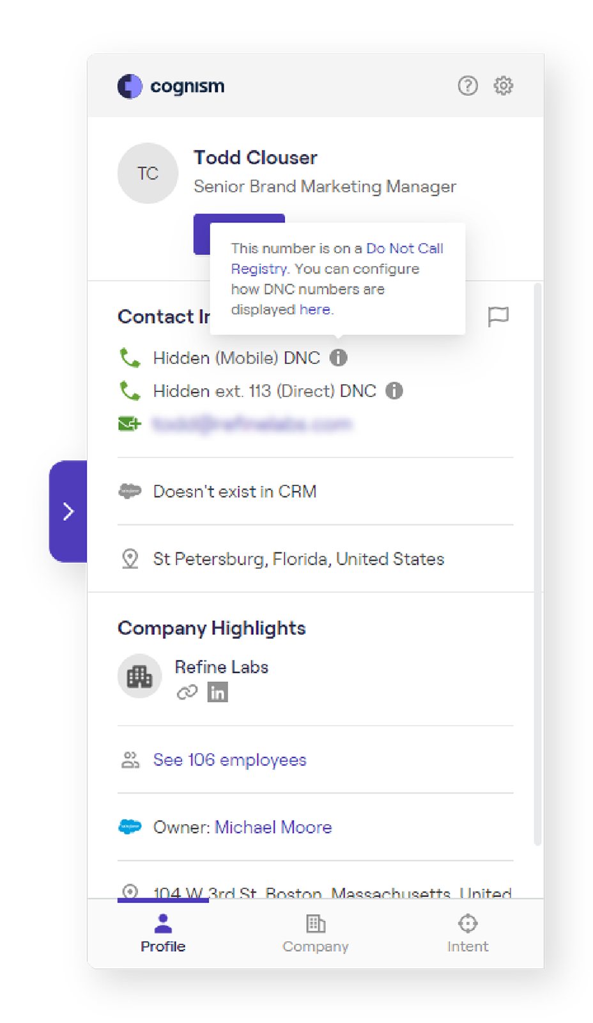Open Michael Moore's owner profile
Image resolution: width=593 pixels, height=1023 pixels.
point(273,827)
